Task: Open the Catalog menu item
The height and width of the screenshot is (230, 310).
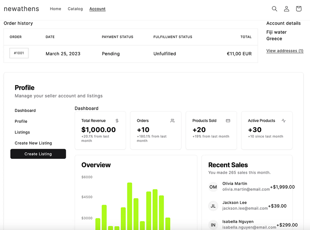Action: pos(75,9)
